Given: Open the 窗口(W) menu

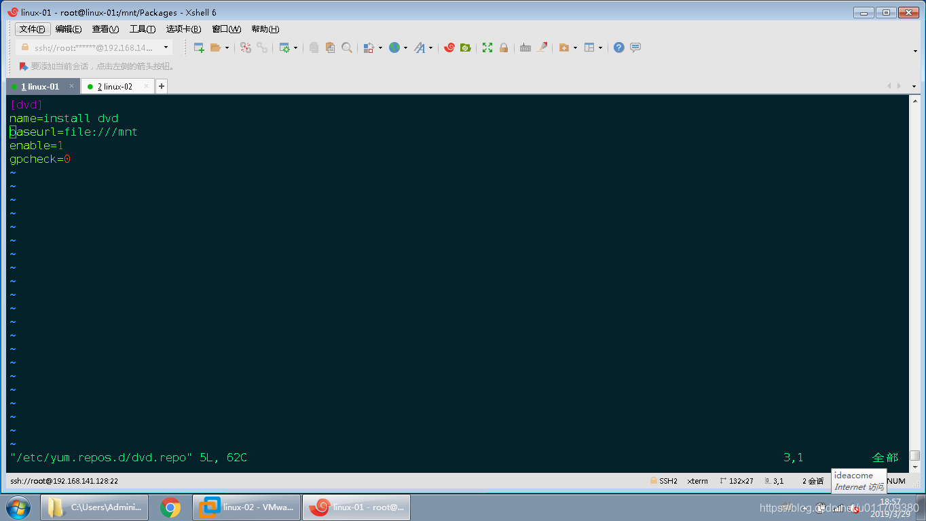Looking at the screenshot, I should tap(226, 29).
